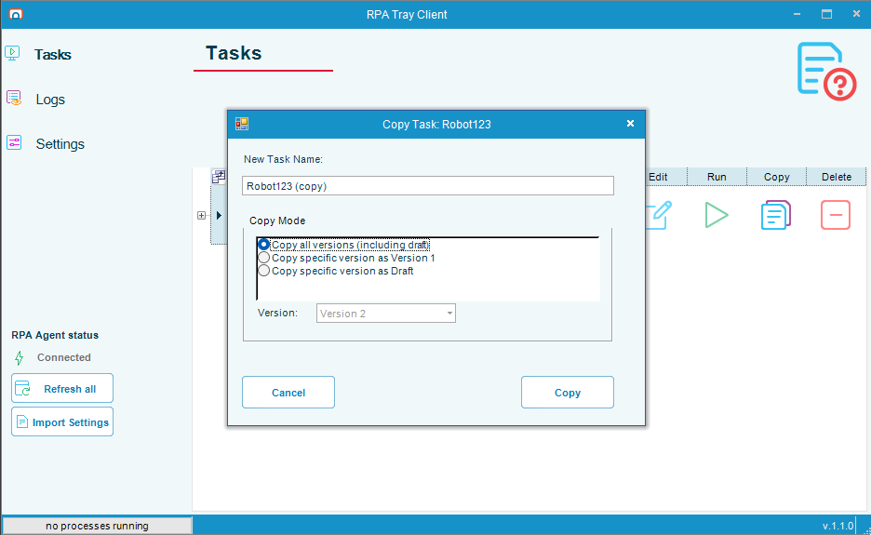The height and width of the screenshot is (535, 871).
Task: Open the Version 2 dropdown
Action: click(386, 314)
